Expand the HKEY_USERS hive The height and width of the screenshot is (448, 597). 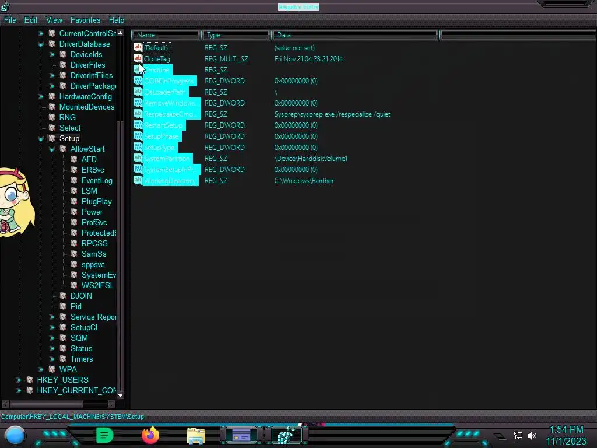(18, 380)
